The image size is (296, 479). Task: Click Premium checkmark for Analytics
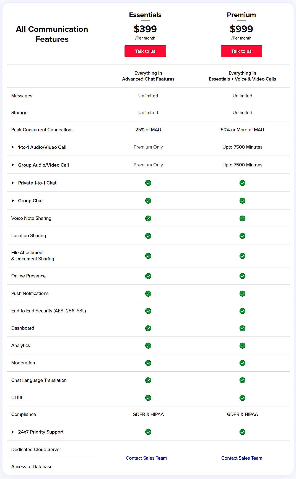click(x=242, y=346)
